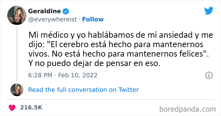Open the tweet info circle icon

[209, 75]
